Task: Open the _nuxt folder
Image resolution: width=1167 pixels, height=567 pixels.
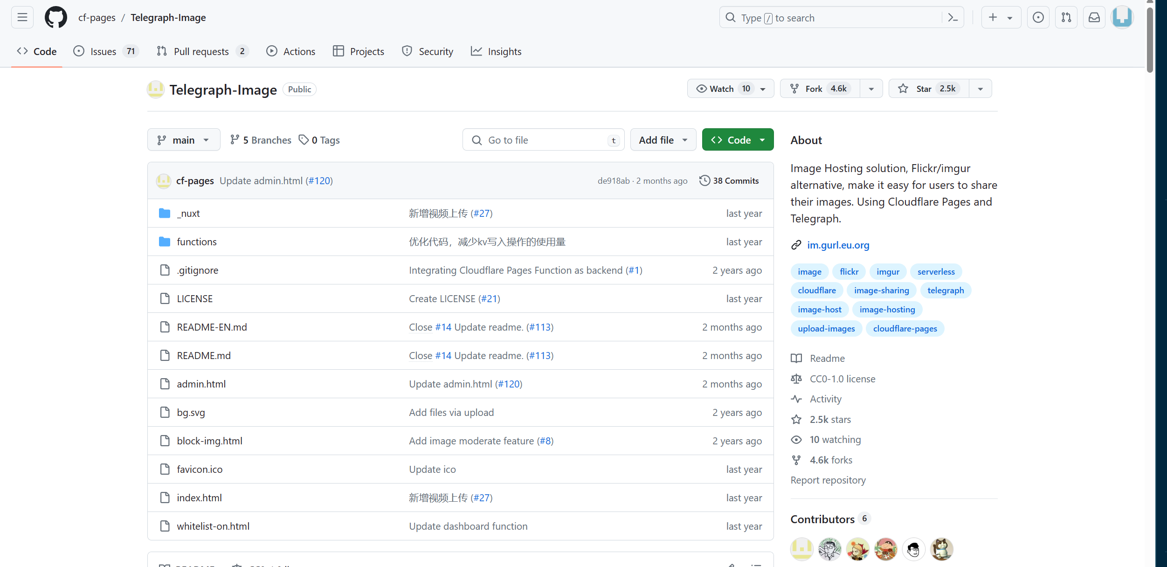Action: click(x=188, y=214)
